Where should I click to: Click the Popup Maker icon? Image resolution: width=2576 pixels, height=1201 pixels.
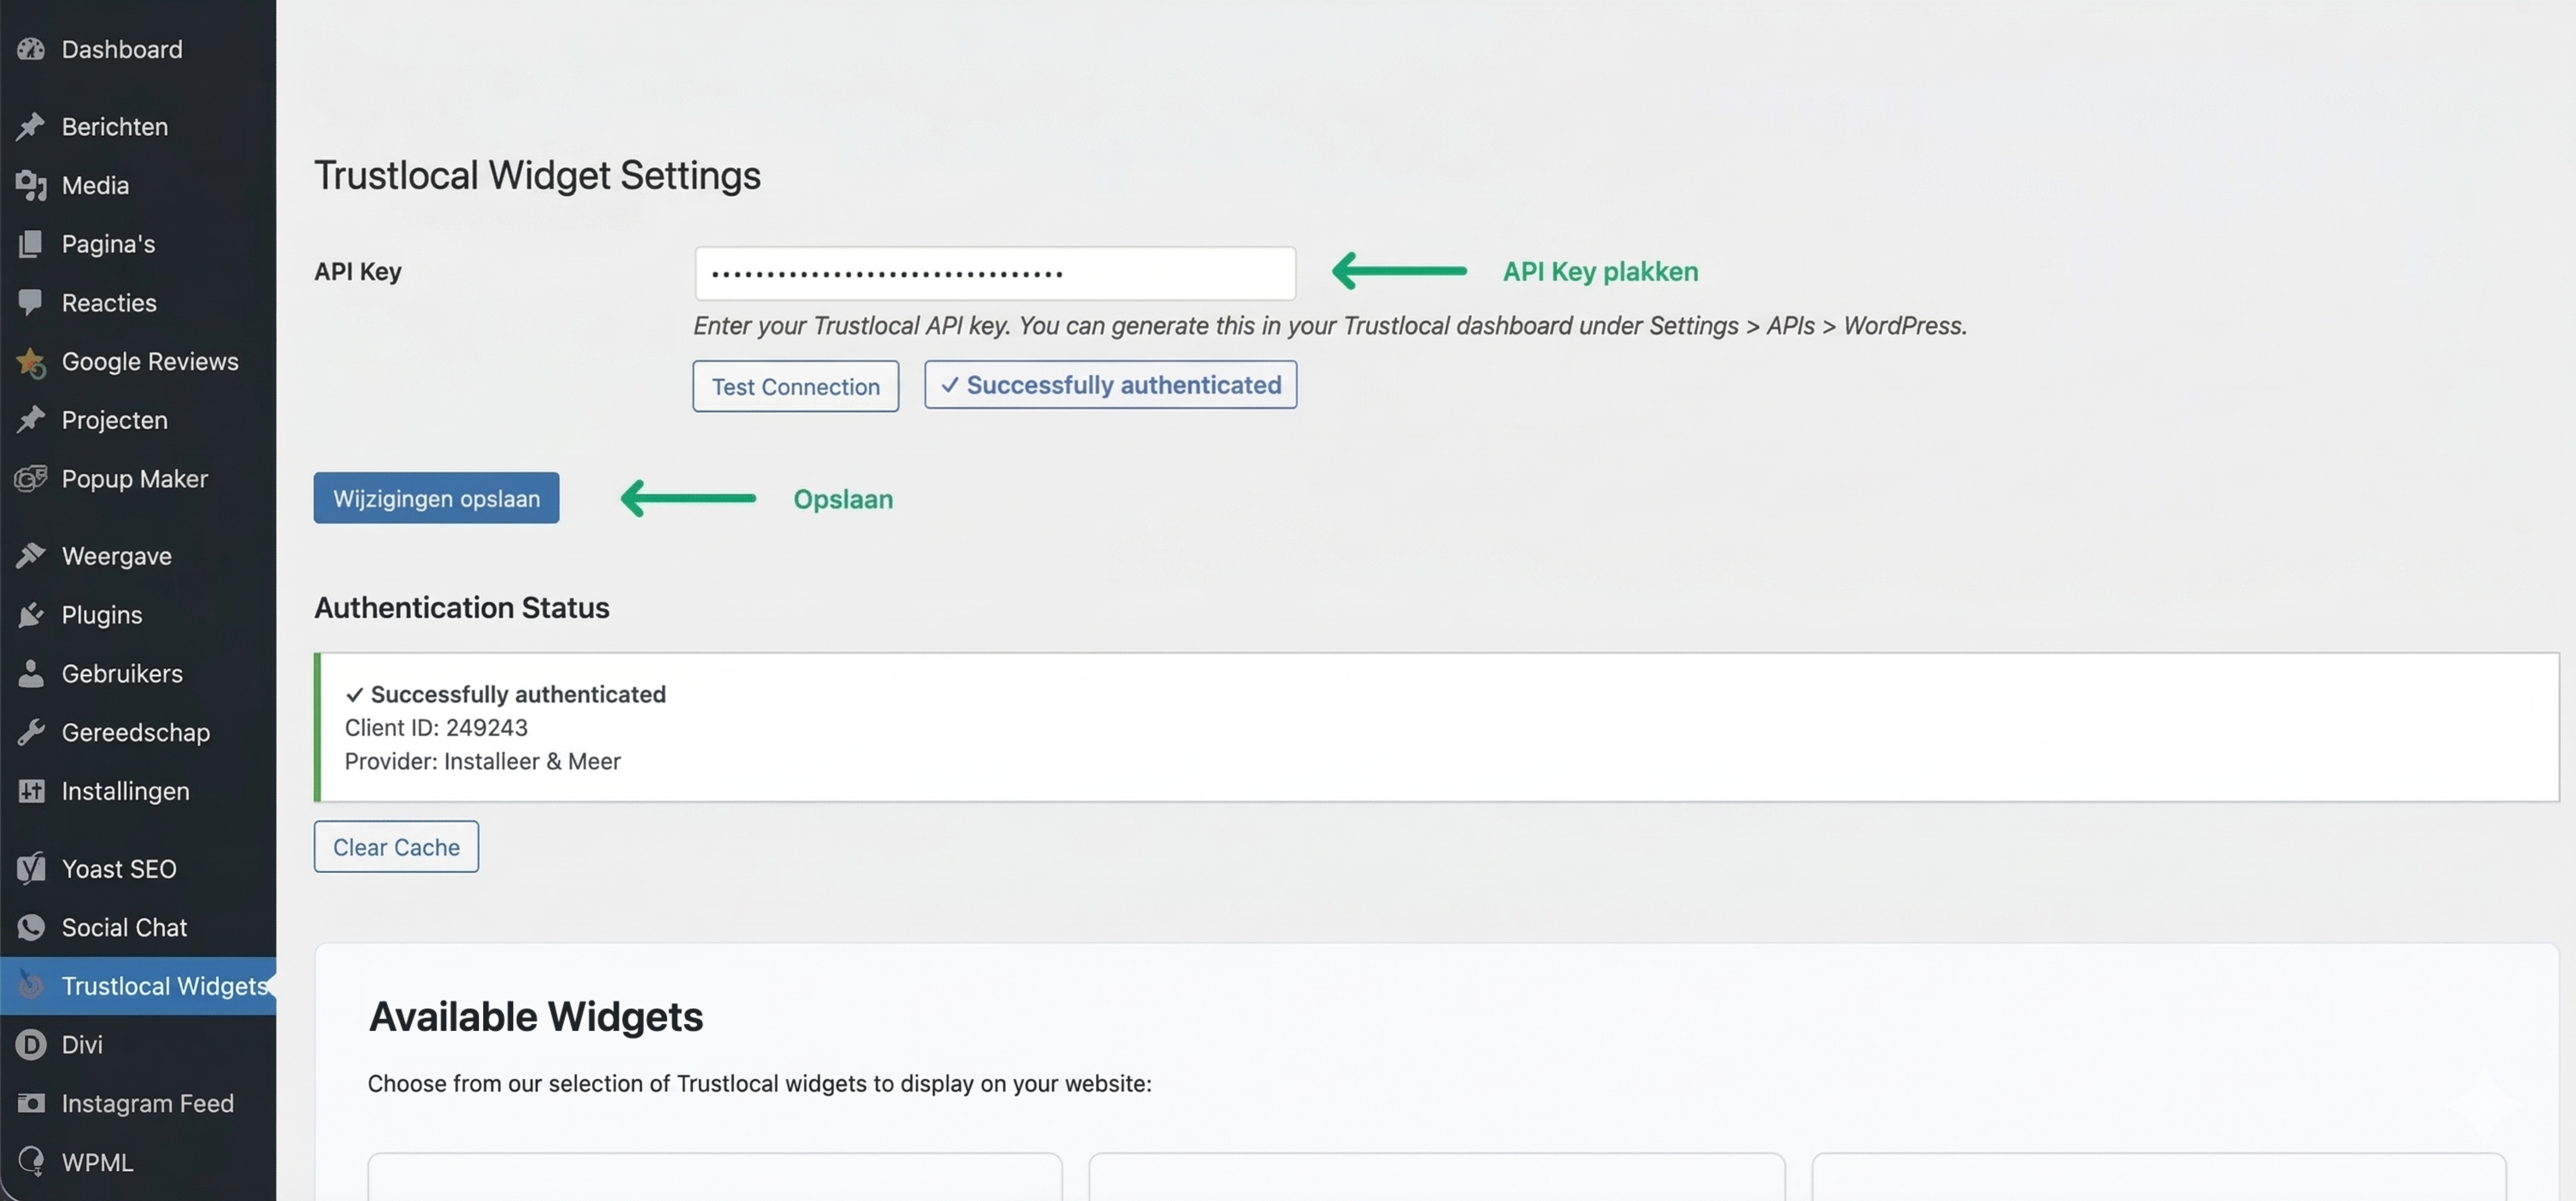click(31, 479)
